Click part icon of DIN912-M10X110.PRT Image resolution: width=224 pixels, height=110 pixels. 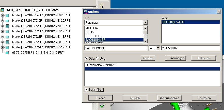7,53
